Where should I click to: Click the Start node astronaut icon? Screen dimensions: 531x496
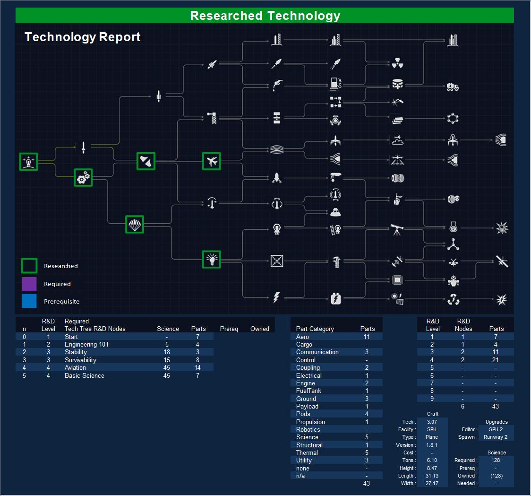(x=28, y=162)
